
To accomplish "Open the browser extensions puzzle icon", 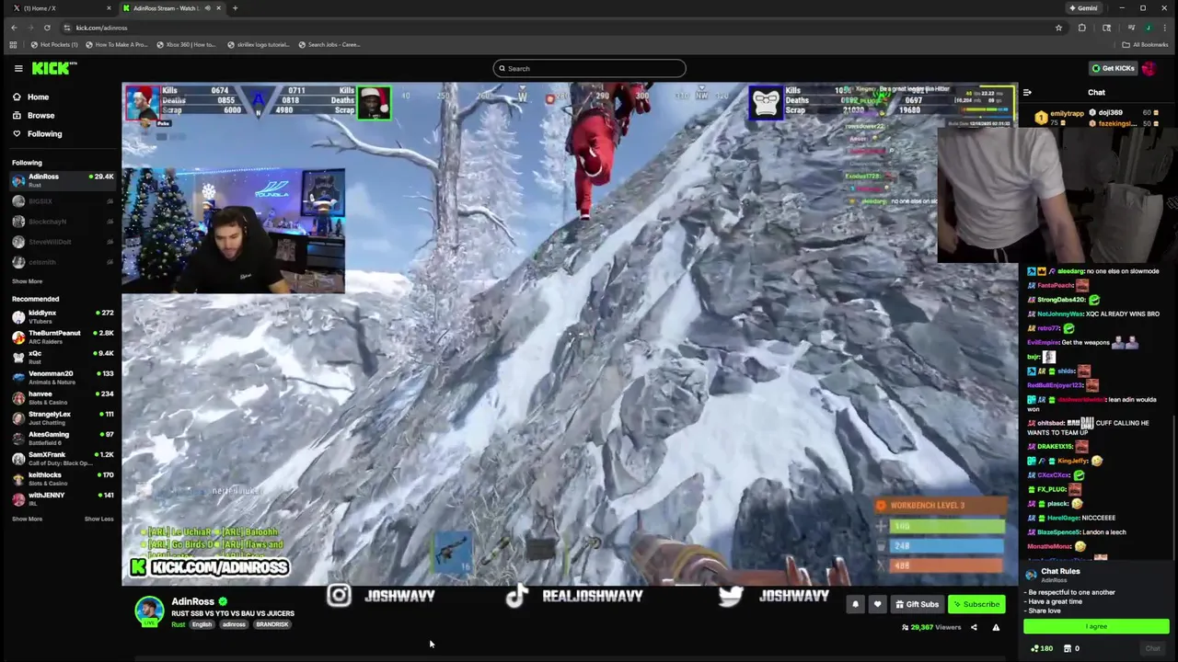I will 1082,28.
